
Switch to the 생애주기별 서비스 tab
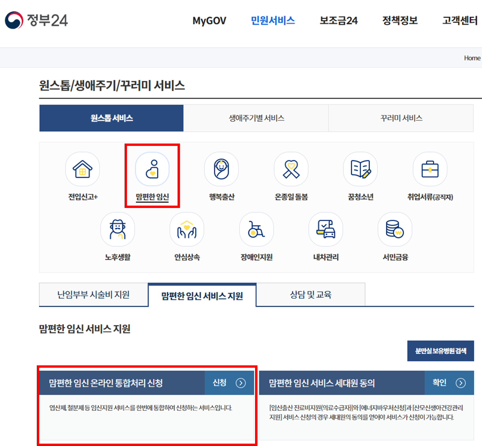256,118
